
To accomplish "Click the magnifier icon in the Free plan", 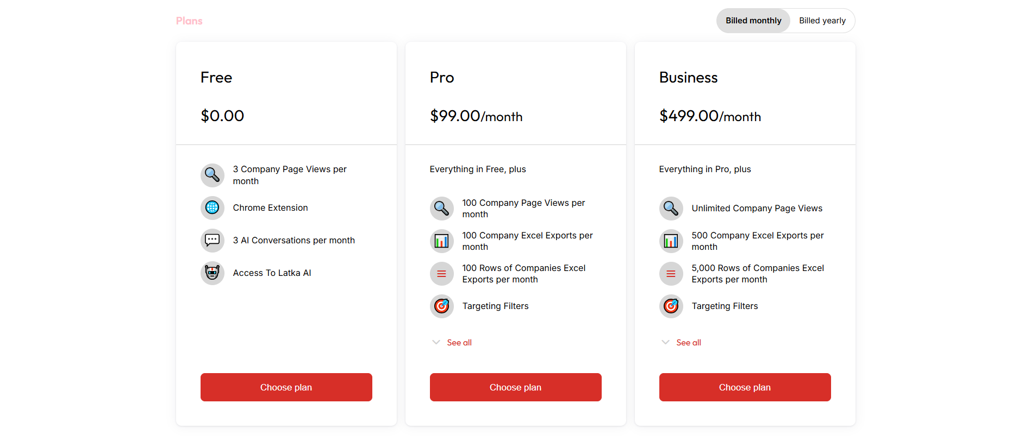I will pyautogui.click(x=212, y=175).
